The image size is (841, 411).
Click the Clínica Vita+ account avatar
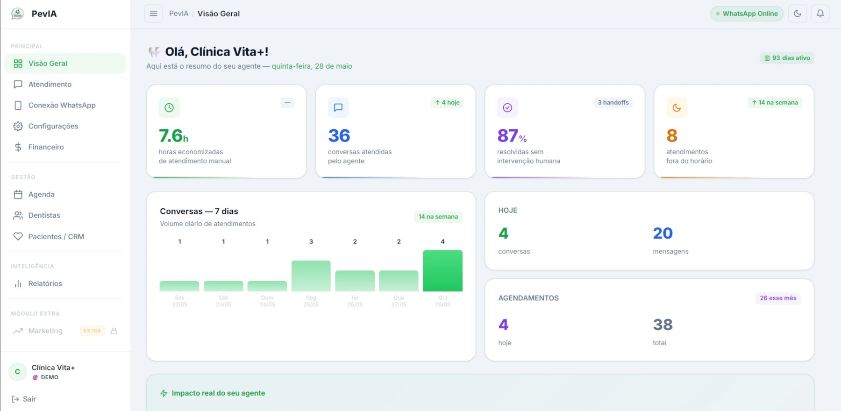17,372
